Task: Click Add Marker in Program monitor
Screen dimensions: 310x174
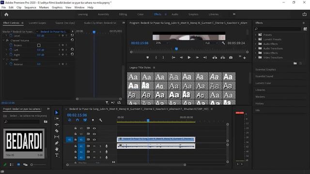Action: 147,58
